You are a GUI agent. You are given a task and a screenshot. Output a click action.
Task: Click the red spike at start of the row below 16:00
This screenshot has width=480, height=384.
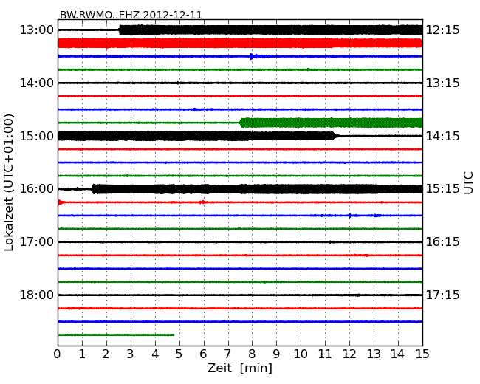[x=61, y=202]
